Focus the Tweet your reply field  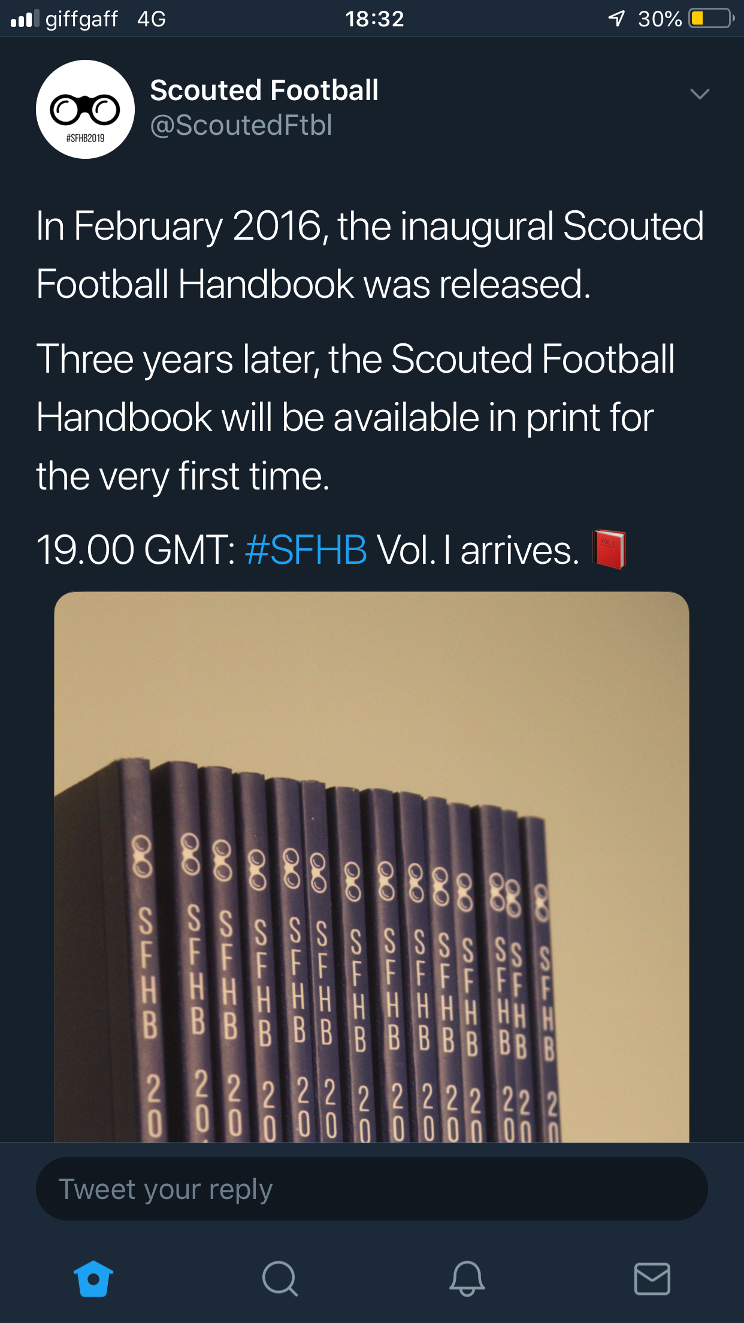pyautogui.click(x=372, y=1189)
